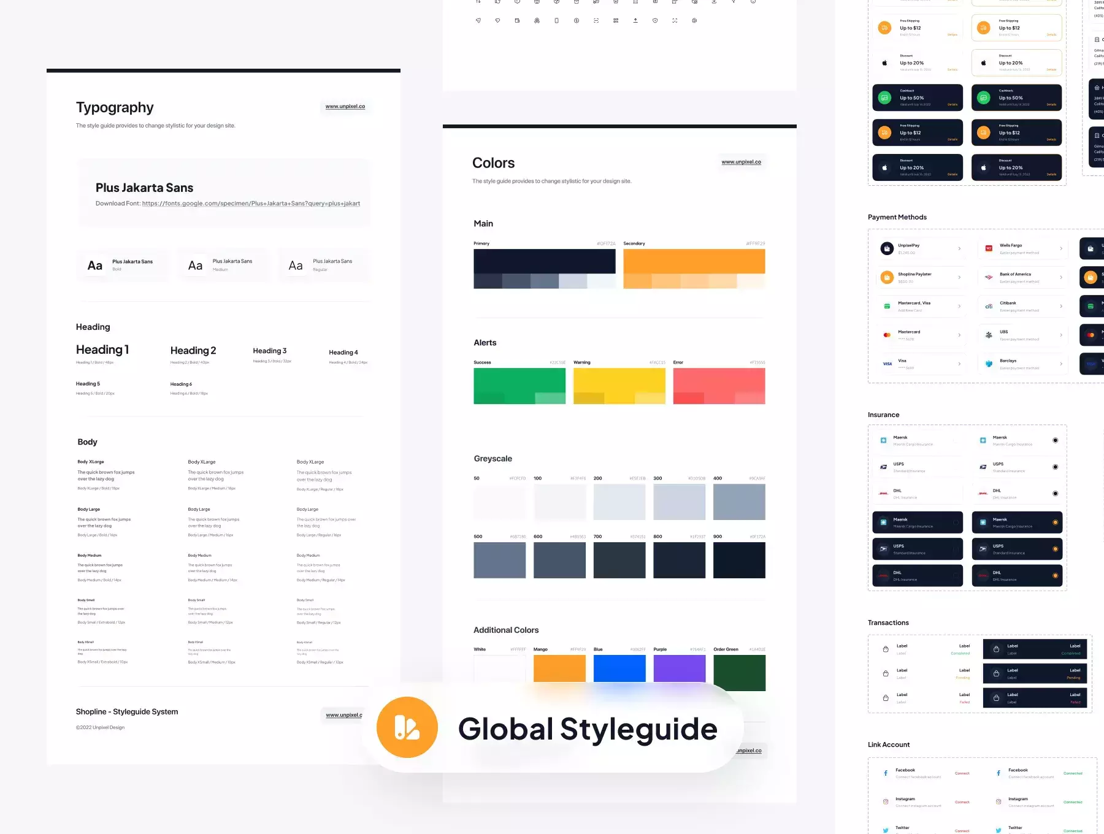
Task: Select the orange radio on the dark Maersk row
Action: pos(1056,522)
